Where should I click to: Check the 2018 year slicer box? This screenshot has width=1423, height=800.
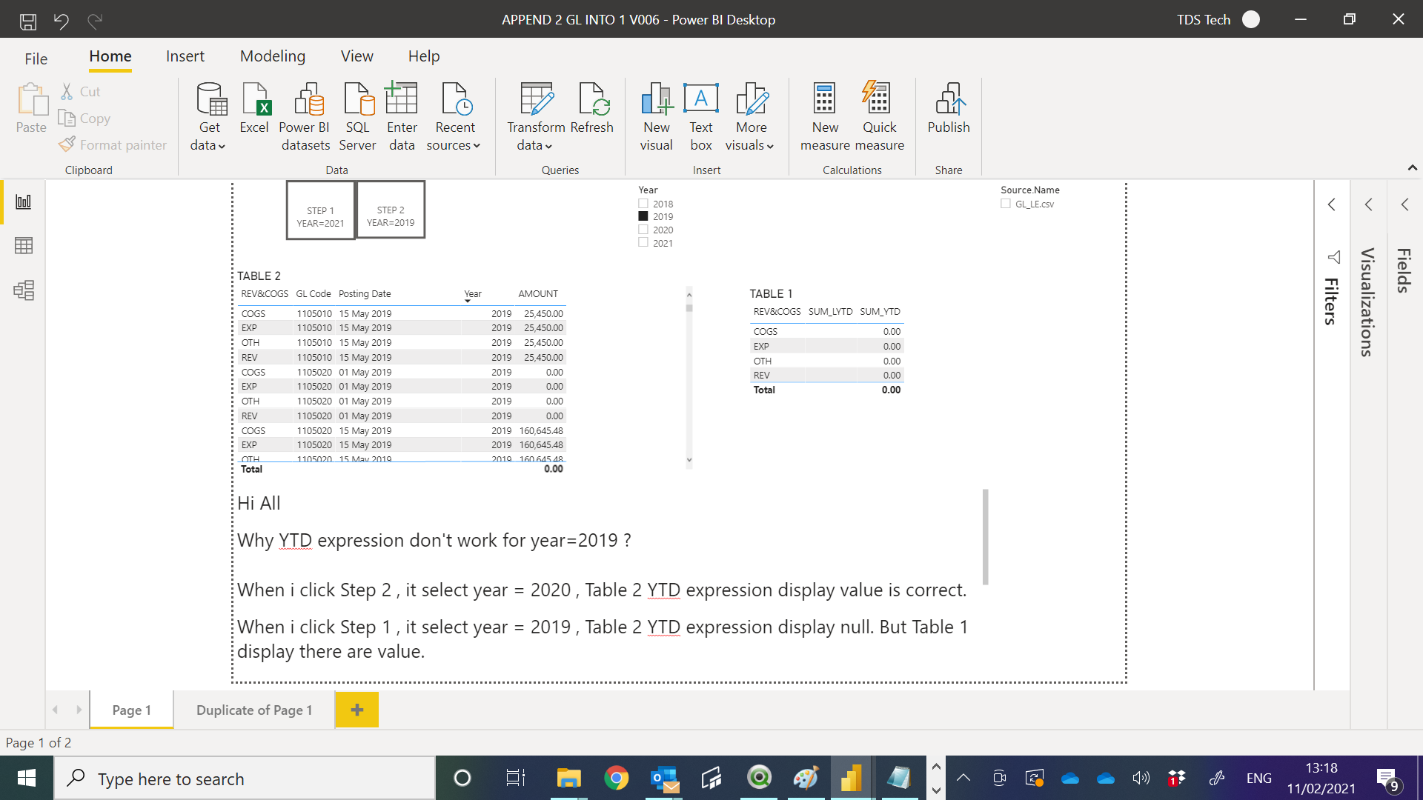coord(643,204)
